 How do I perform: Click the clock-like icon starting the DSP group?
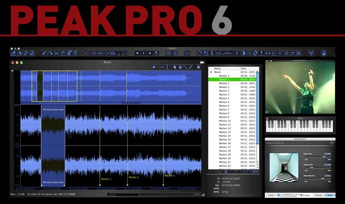point(199,53)
